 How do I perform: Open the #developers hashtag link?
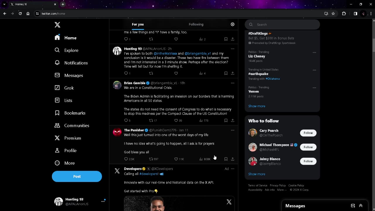point(149,174)
